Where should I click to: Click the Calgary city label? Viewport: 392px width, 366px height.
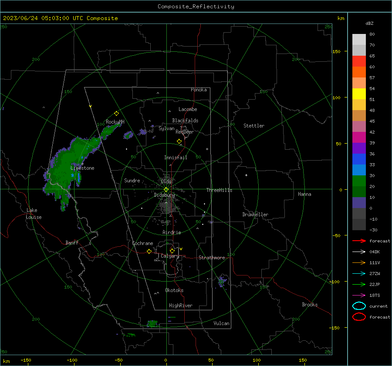170,256
